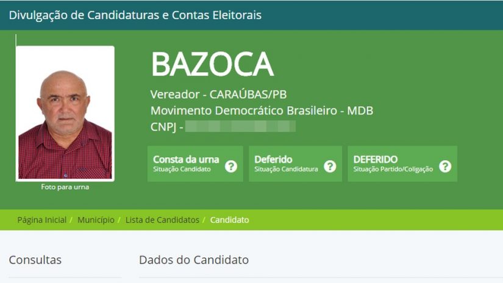Select the Dados do Candidato heading
Image resolution: width=503 pixels, height=283 pixels.
pos(194,260)
